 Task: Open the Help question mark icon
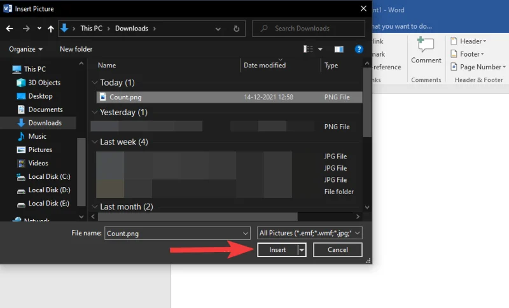359,49
